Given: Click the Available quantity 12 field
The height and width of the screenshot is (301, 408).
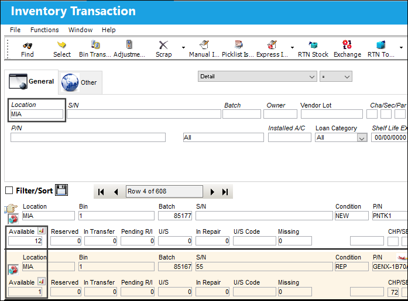Looking at the screenshot, I should [25, 241].
